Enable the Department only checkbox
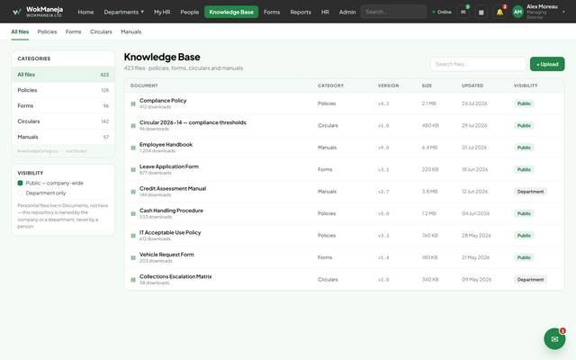Screen dimensions: 576x360 pyautogui.click(x=20, y=193)
